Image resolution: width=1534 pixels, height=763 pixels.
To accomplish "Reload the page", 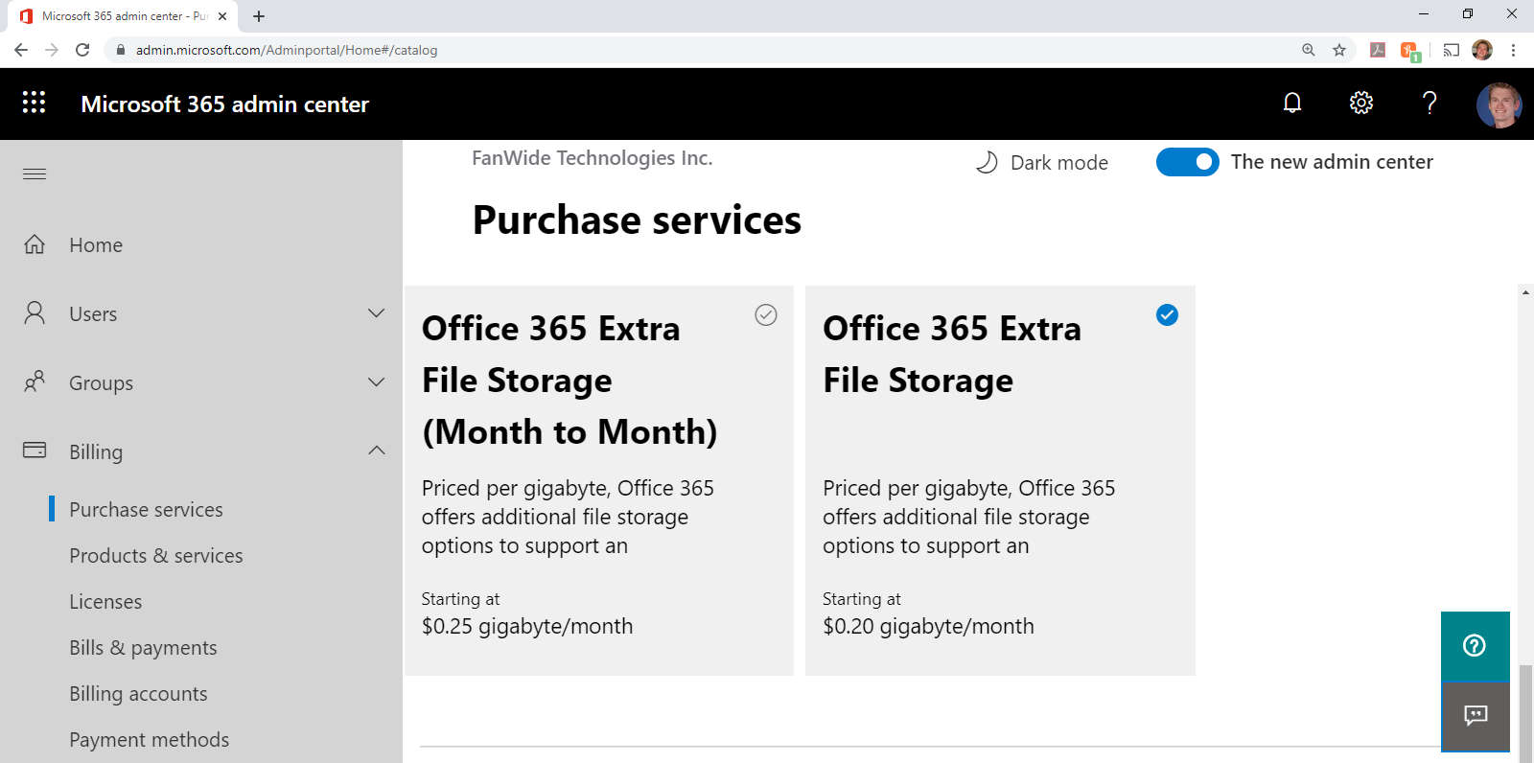I will click(x=82, y=50).
